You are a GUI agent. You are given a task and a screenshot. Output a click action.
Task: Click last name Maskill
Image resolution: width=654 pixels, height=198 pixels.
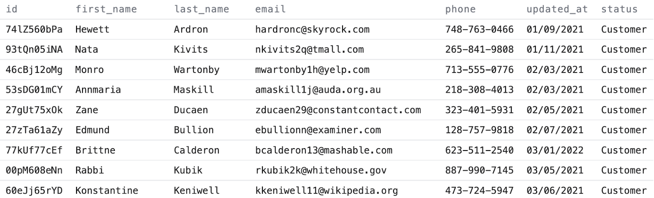193,90
